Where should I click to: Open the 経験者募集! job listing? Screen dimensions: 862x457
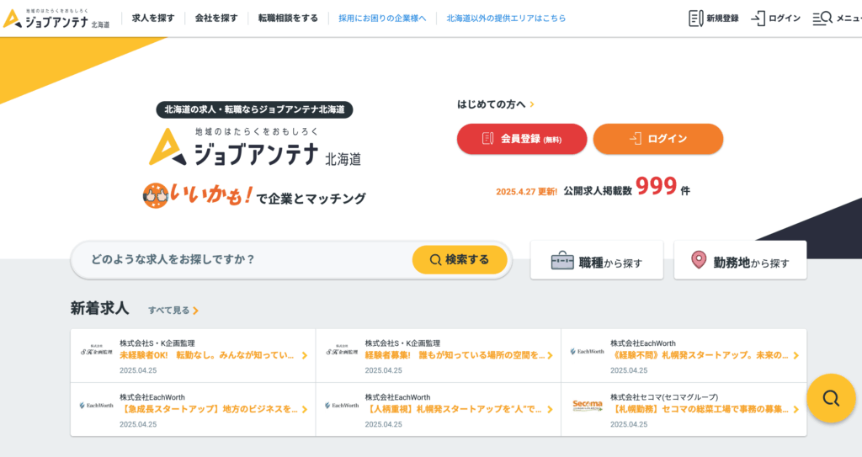438,356
